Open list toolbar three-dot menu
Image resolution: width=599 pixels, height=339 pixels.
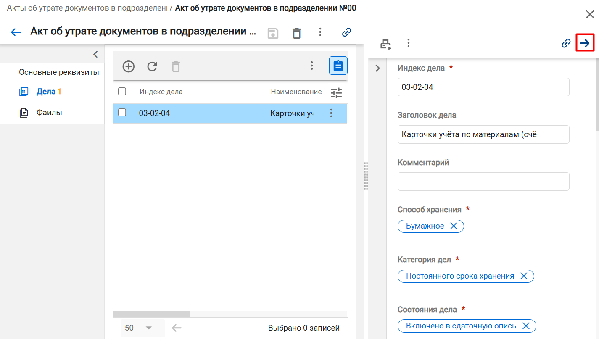[x=312, y=66]
